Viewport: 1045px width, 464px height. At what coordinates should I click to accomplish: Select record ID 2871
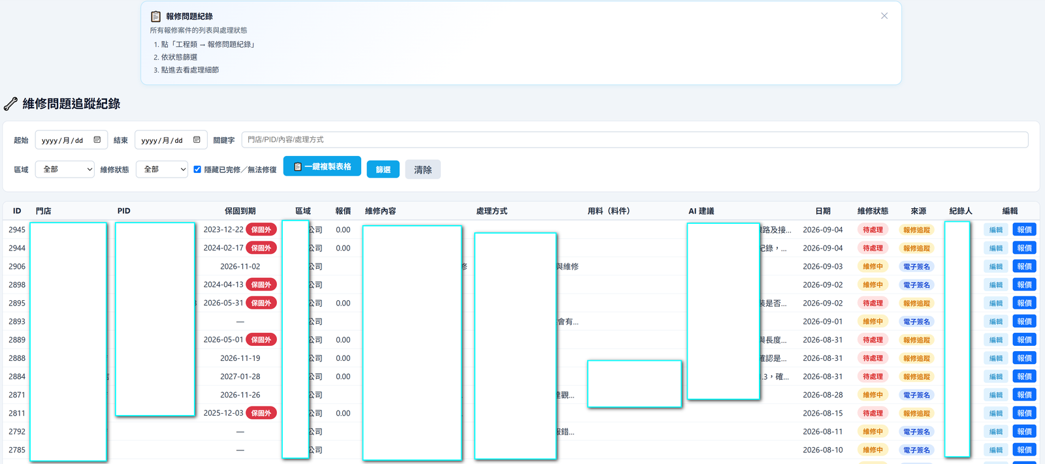click(x=17, y=395)
